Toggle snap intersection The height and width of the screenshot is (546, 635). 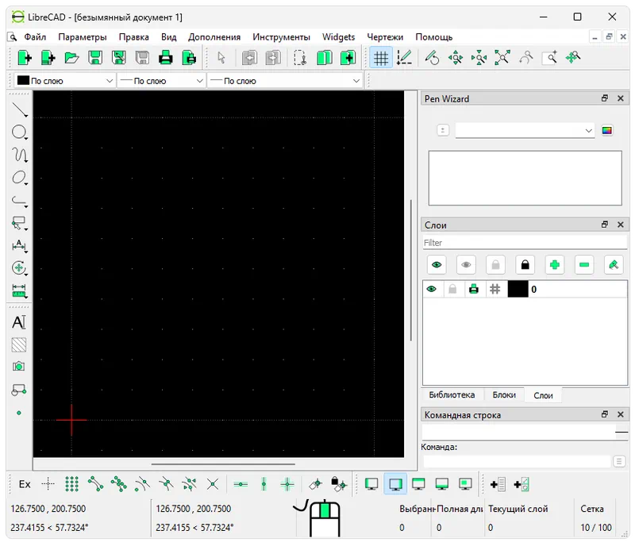click(x=213, y=484)
